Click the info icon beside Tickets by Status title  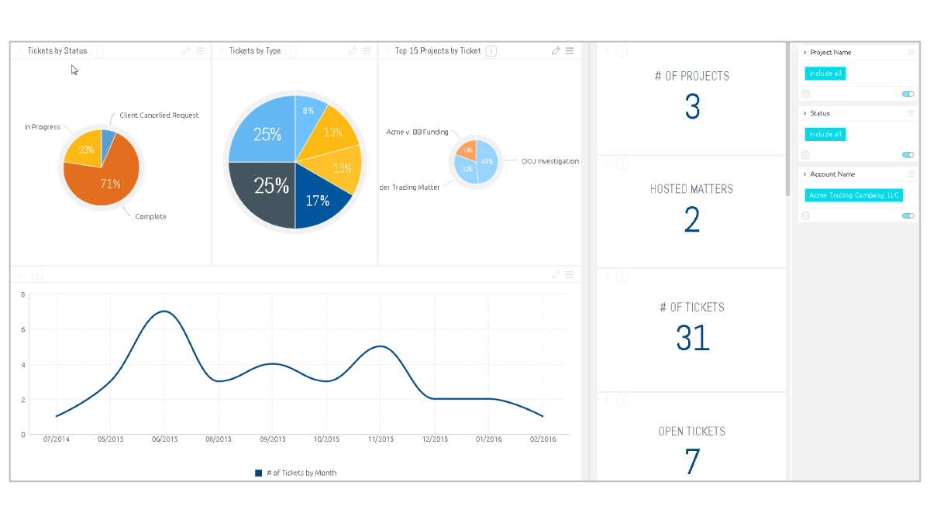pyautogui.click(x=97, y=51)
